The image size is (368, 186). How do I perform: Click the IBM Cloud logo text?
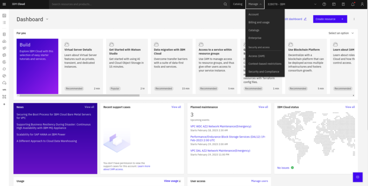click(18, 4)
